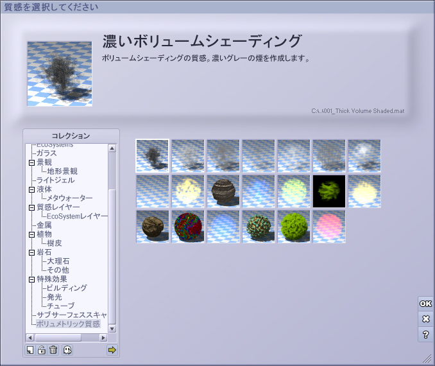Select the ガラス collection

coord(46,153)
